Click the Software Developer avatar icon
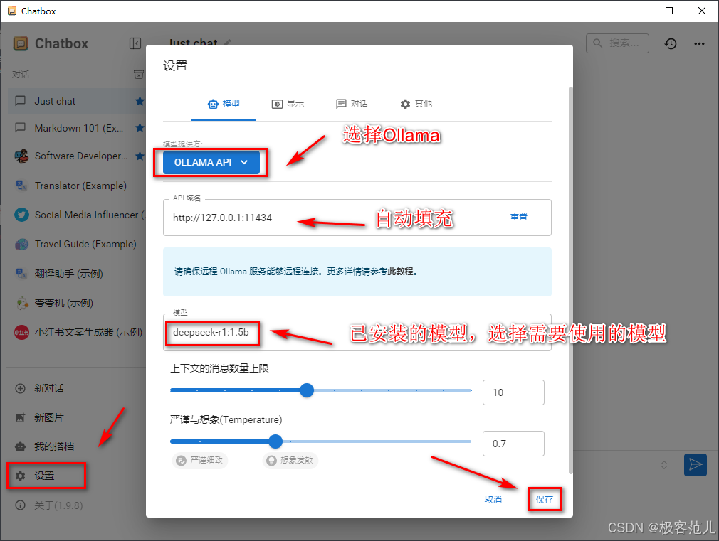The width and height of the screenshot is (719, 541). (x=21, y=156)
